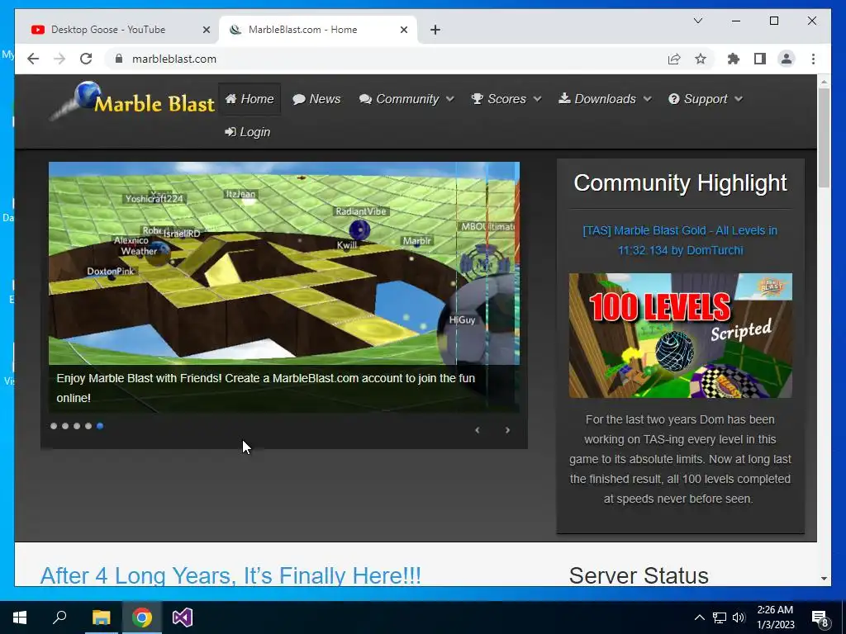This screenshot has width=846, height=634.
Task: Open the Windows Start menu
Action: (20, 617)
